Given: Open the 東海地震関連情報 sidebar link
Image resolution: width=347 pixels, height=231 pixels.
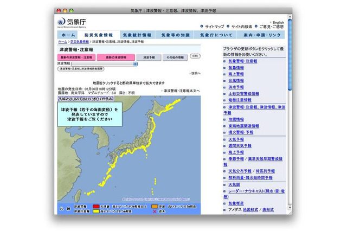Looking at the screenshot, I should [243, 126].
